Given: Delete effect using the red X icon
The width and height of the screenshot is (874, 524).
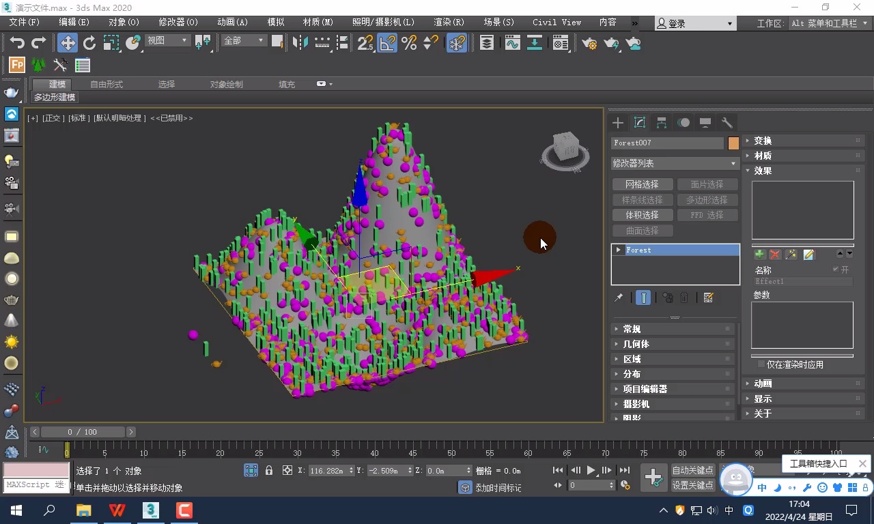Looking at the screenshot, I should click(x=775, y=254).
